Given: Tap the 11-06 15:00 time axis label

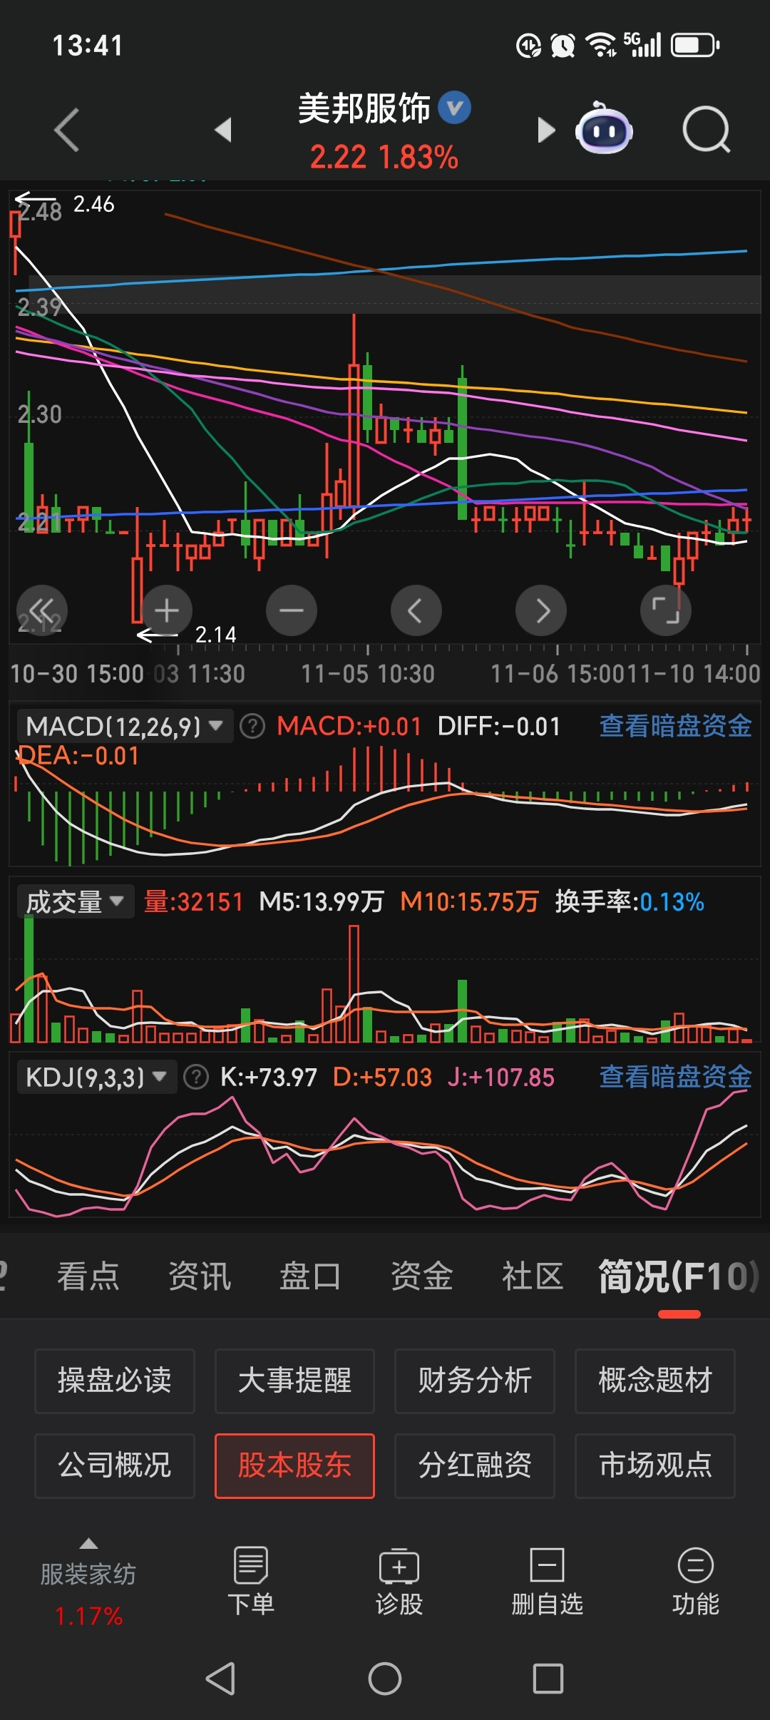Looking at the screenshot, I should (557, 674).
